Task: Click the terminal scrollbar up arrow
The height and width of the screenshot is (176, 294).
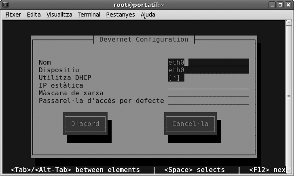Action: [288, 23]
